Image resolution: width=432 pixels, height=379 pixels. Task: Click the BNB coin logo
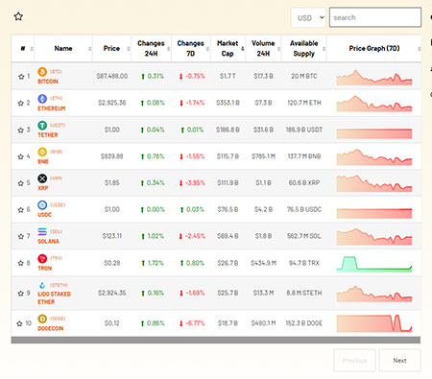coord(42,152)
